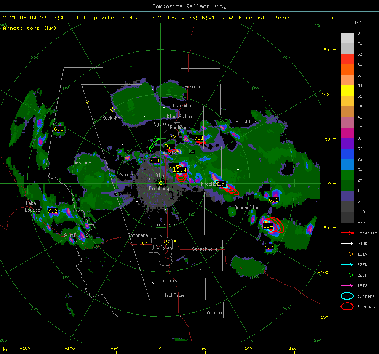Click the Didsbury city label
This screenshot has width=379, height=354.
(159, 189)
